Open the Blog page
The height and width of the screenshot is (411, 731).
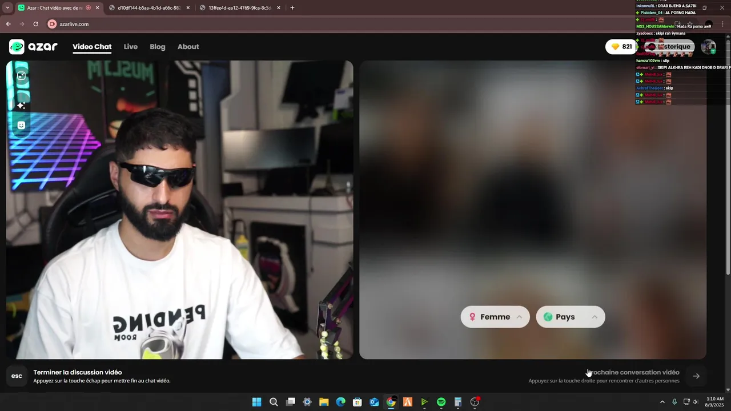point(158,47)
